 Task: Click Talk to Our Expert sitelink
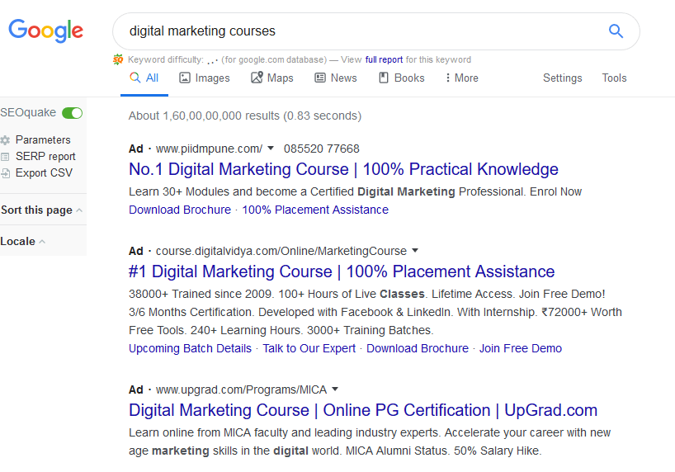[309, 348]
